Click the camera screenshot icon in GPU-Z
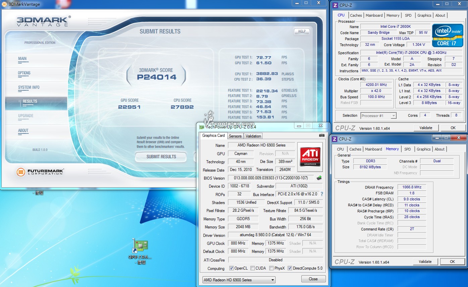The height and width of the screenshot is (287, 468). 321,135
